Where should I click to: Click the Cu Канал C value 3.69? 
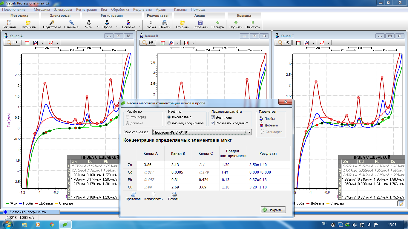(203, 187)
